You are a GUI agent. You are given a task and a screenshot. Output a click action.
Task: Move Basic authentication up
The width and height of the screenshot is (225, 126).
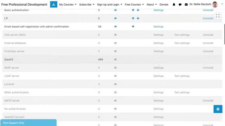(133, 10)
